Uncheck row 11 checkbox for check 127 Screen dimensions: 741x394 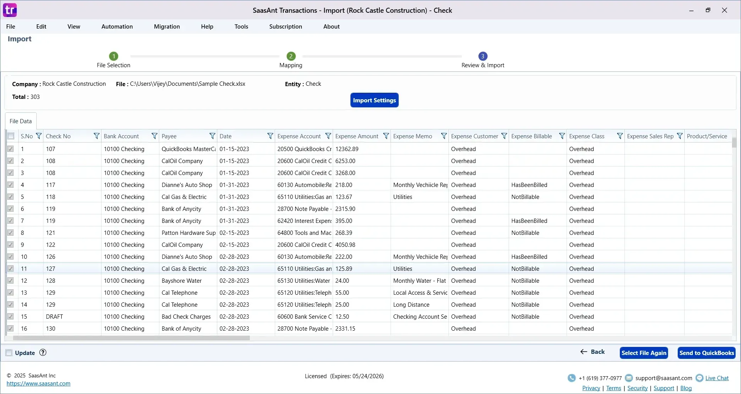(x=10, y=268)
